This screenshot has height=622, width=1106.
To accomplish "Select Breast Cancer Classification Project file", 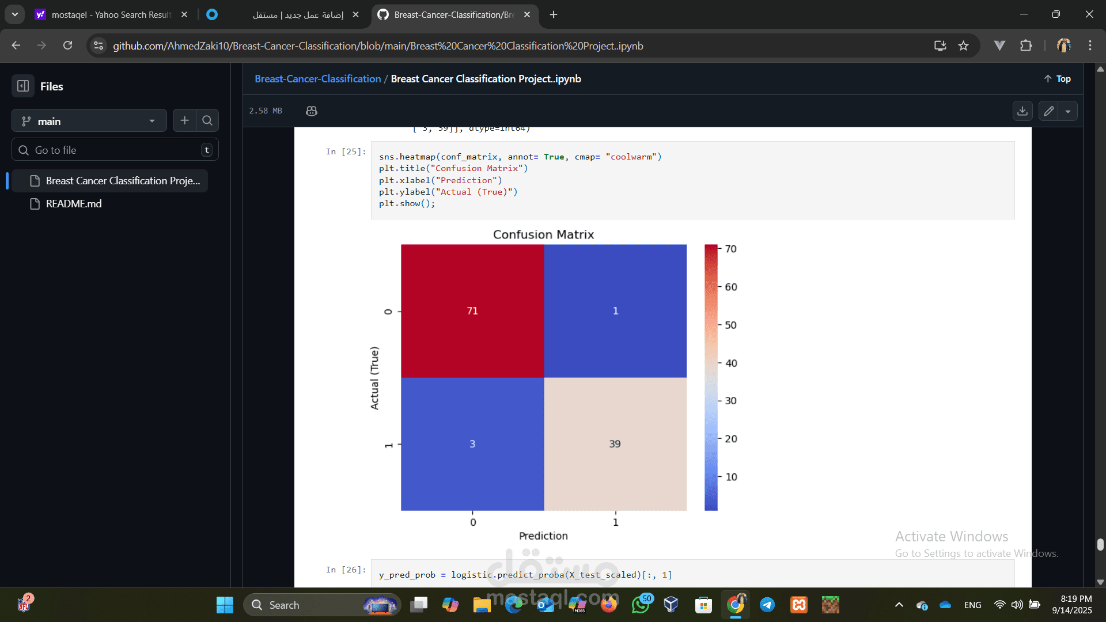I will click(109, 181).
